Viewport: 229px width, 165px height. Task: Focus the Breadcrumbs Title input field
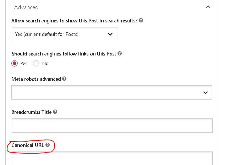click(112, 126)
